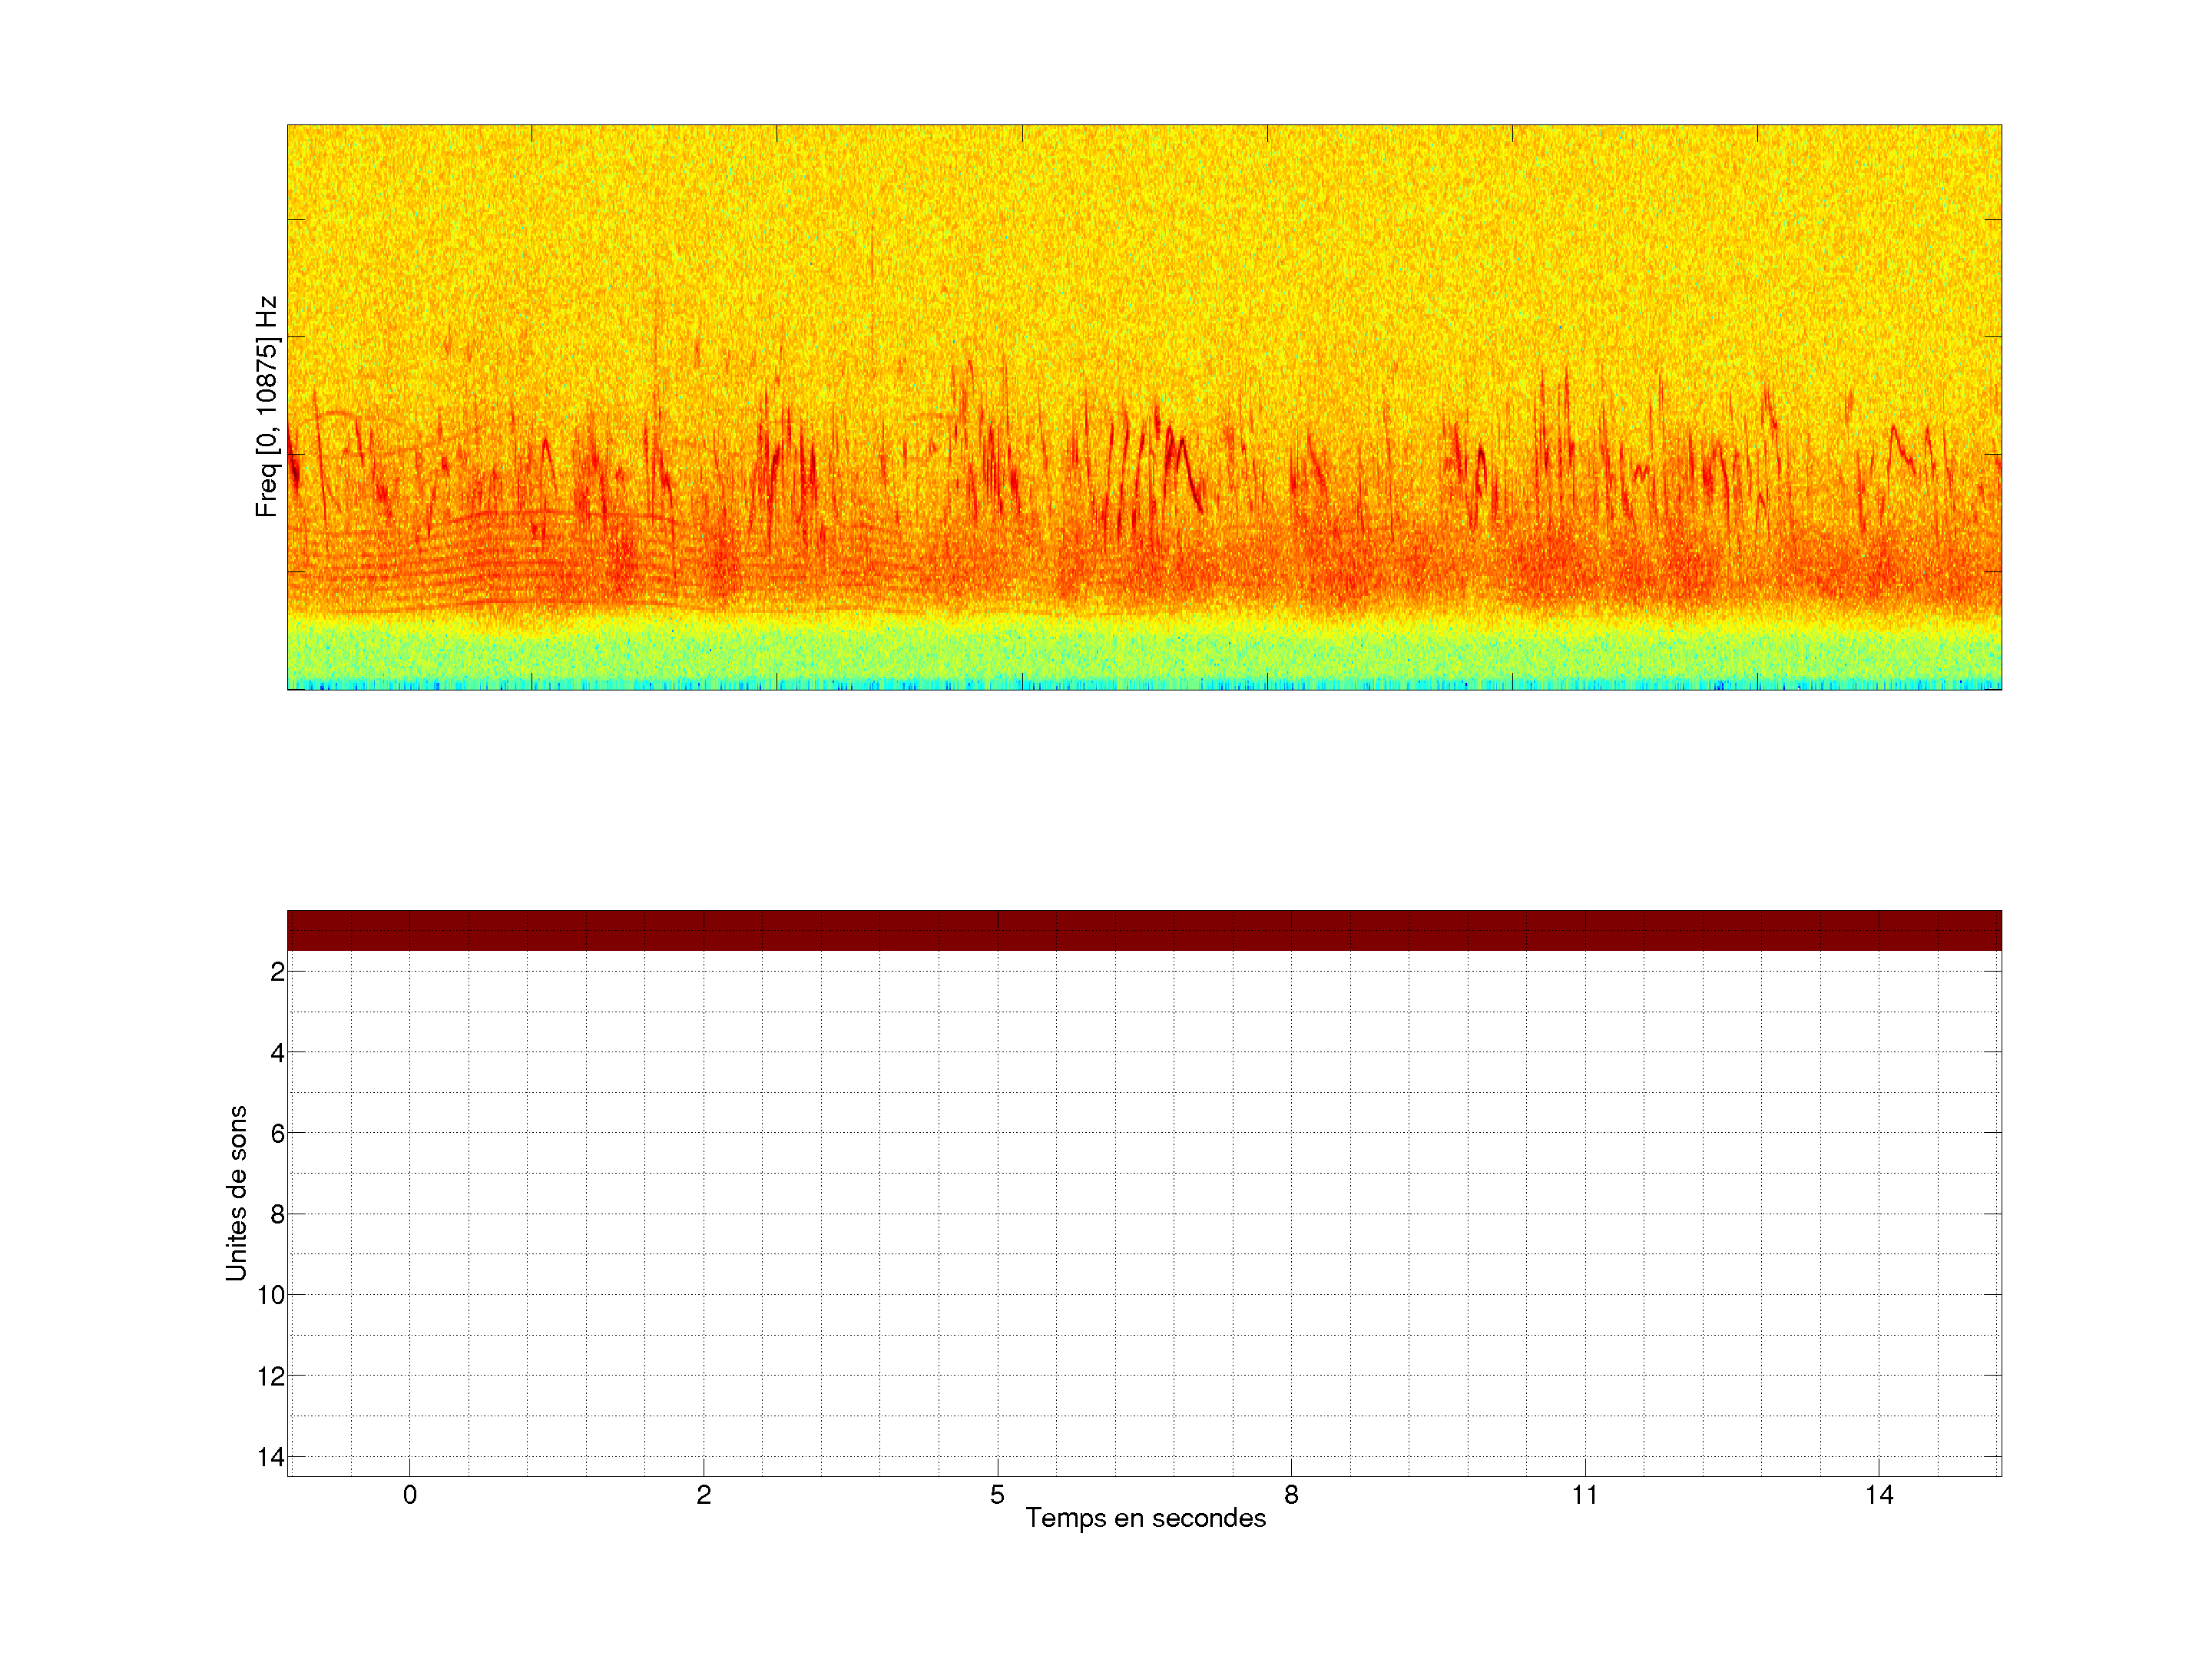2212x1659 pixels.
Task: Click the x-axis tick label 14 at bottom
Action: tap(1878, 1495)
